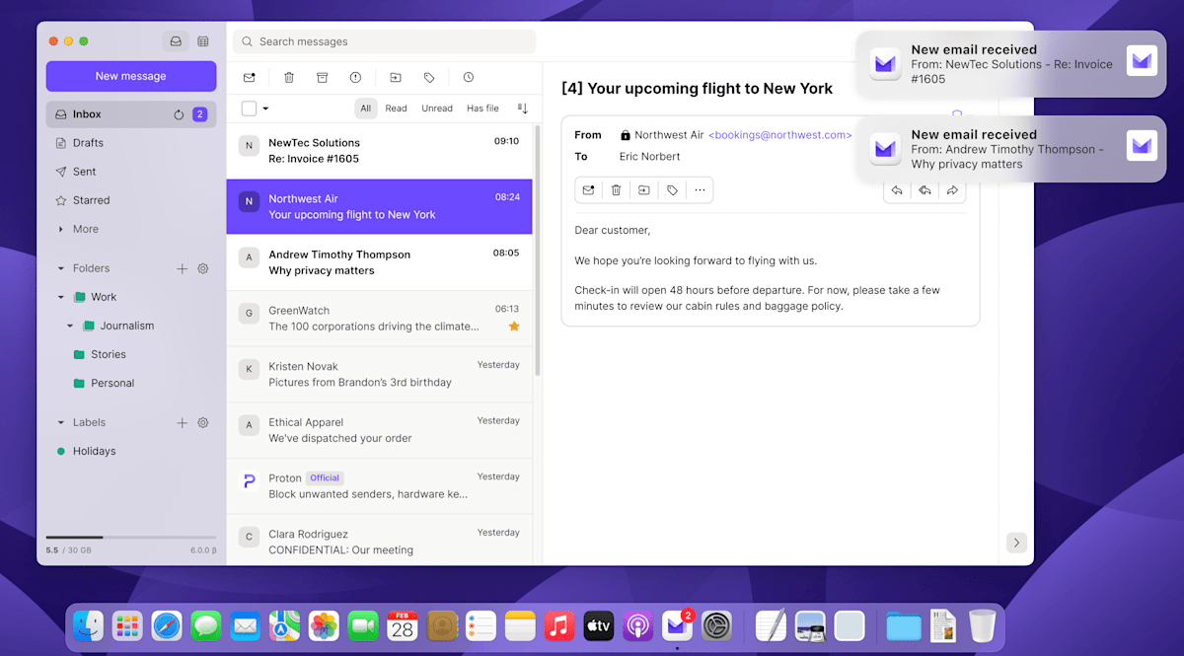The image size is (1184, 656).
Task: Select the Has file filter
Action: [x=482, y=109]
